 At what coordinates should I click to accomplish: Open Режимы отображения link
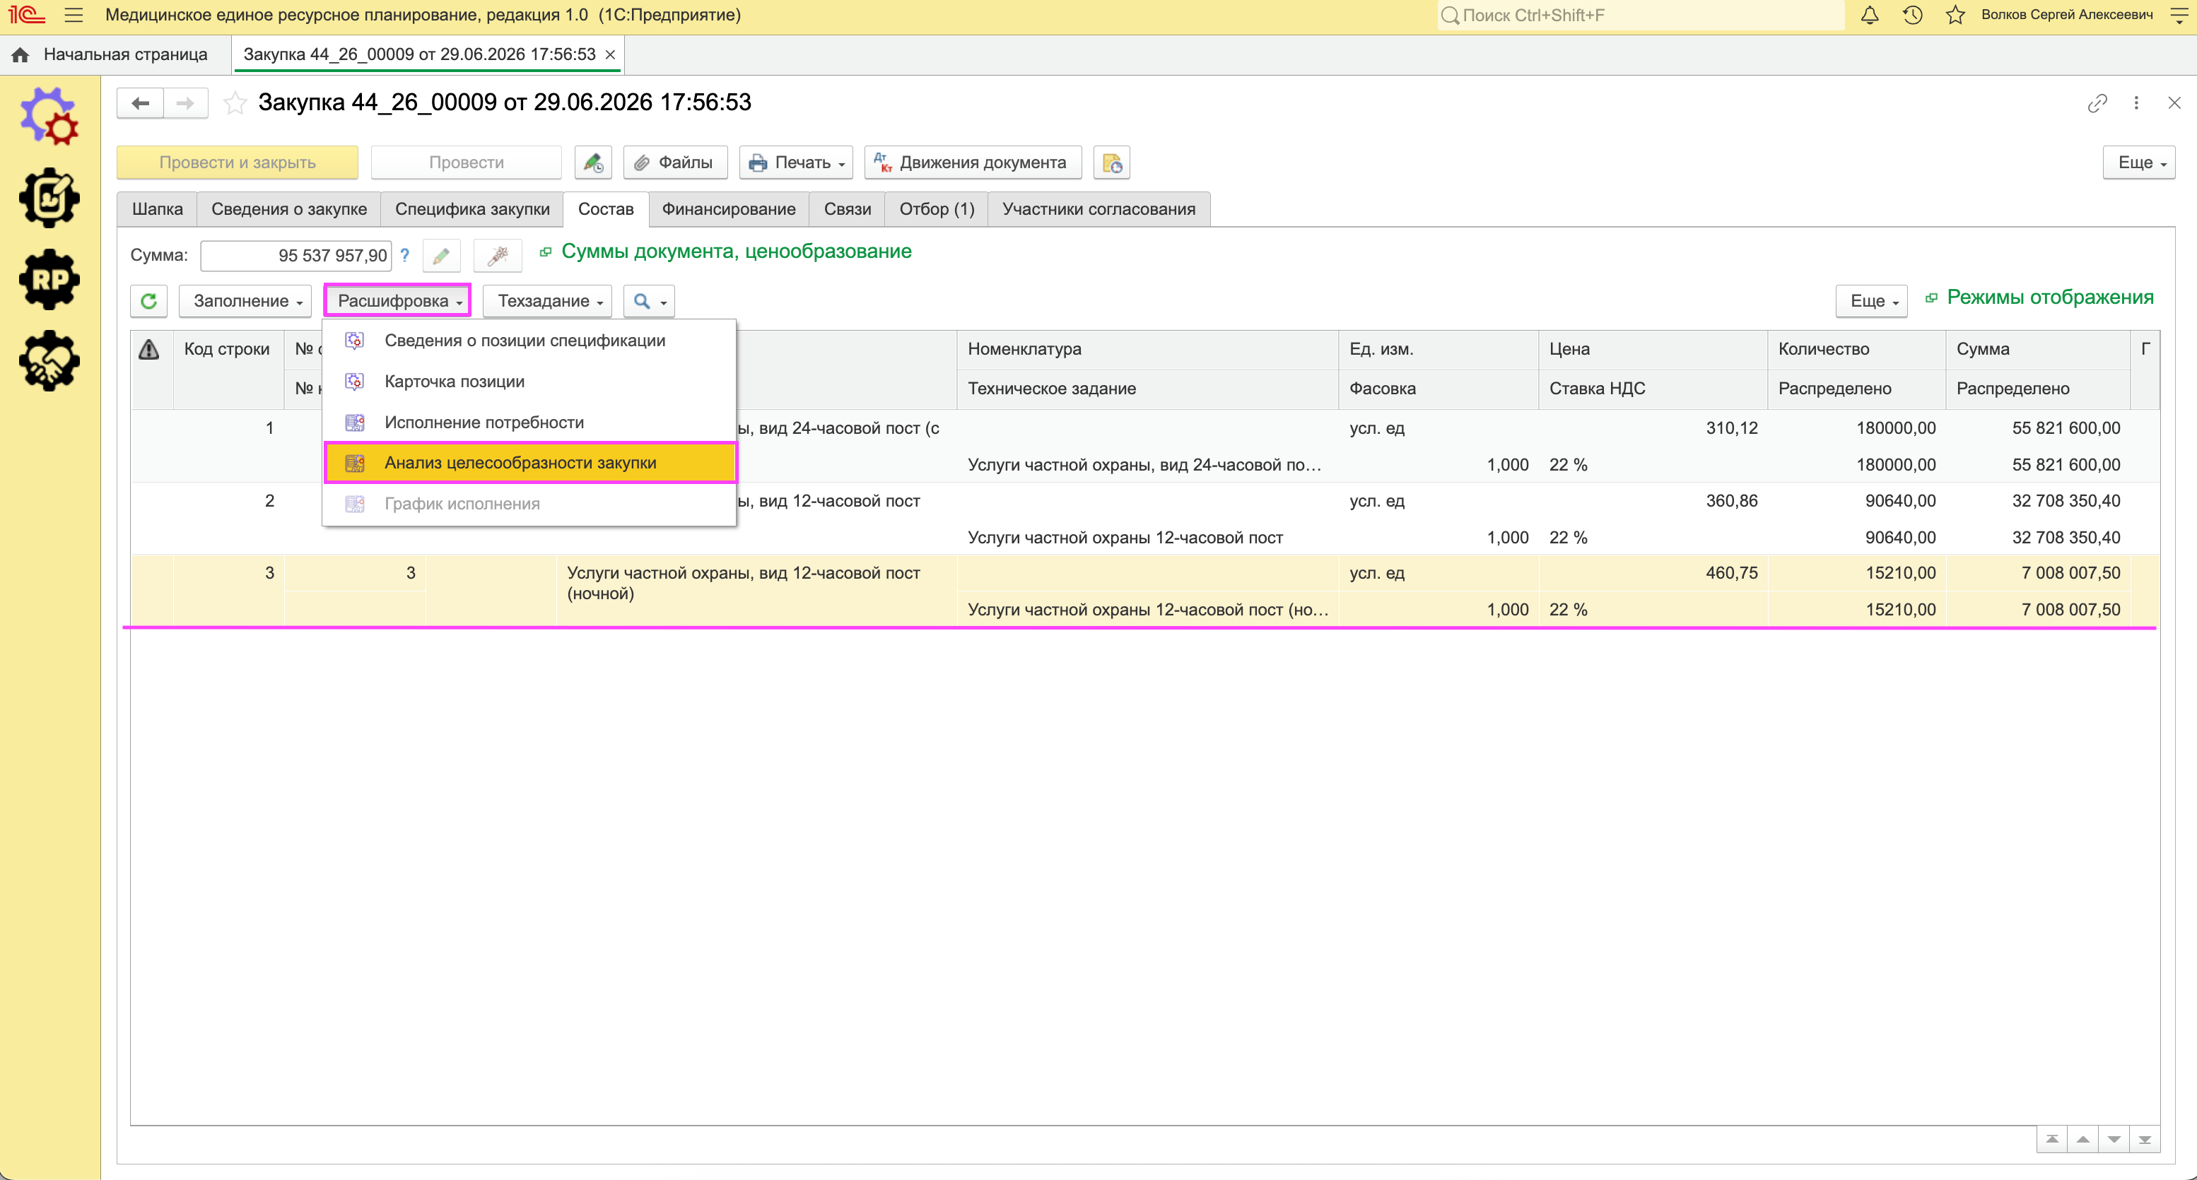[x=2050, y=297]
